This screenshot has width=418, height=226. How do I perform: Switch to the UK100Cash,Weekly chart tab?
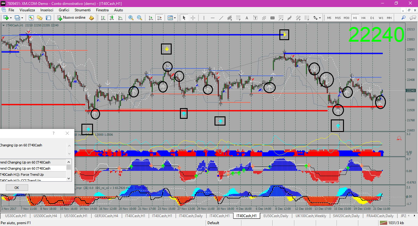coord(311,216)
